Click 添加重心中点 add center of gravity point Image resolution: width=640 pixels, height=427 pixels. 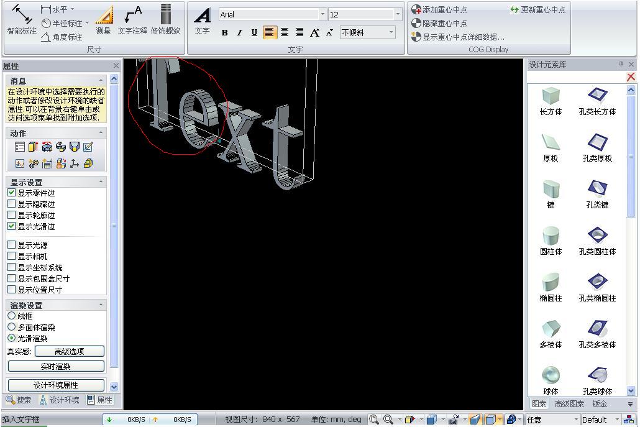click(439, 9)
